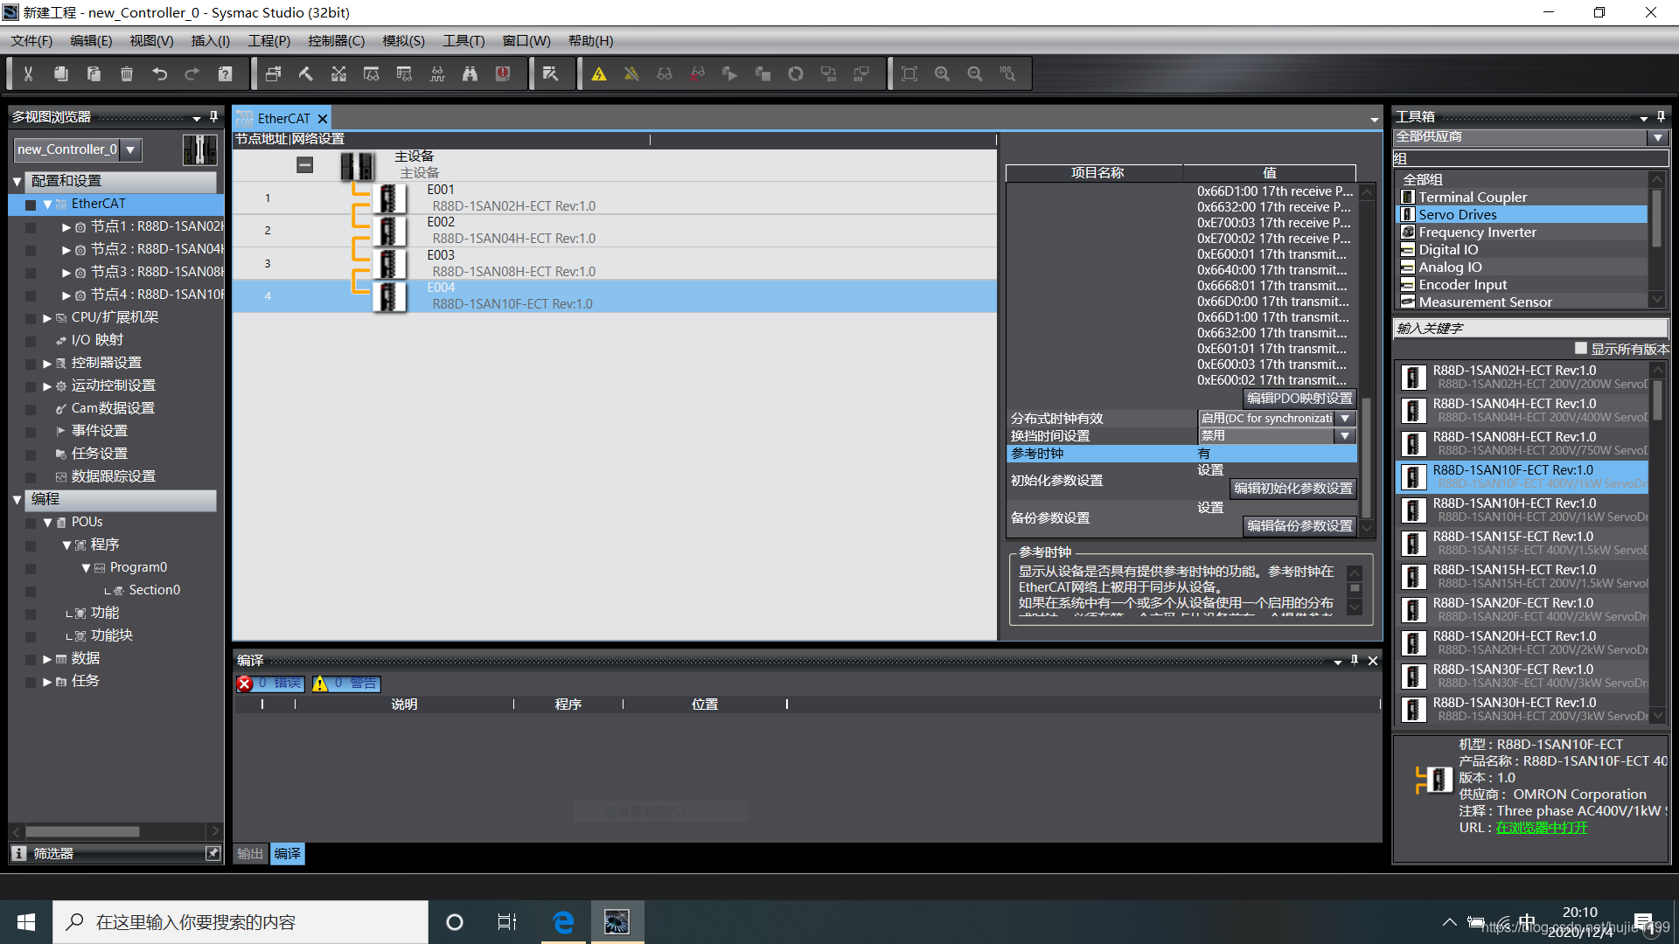This screenshot has width=1679, height=944.
Task: Click the binoculars search toolbar icon
Action: click(x=470, y=74)
